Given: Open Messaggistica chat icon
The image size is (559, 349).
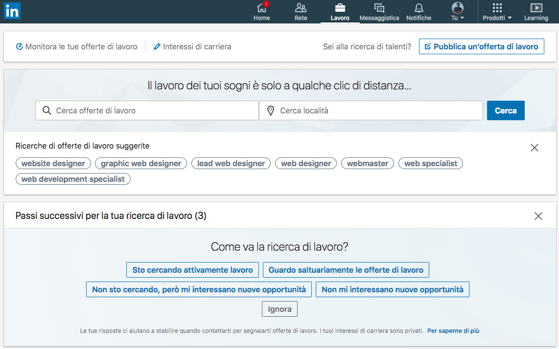Looking at the screenshot, I should coord(379,7).
